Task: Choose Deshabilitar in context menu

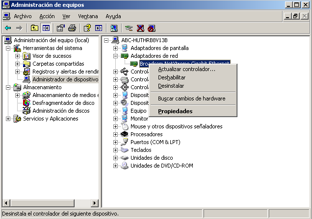Action: click(x=193, y=77)
